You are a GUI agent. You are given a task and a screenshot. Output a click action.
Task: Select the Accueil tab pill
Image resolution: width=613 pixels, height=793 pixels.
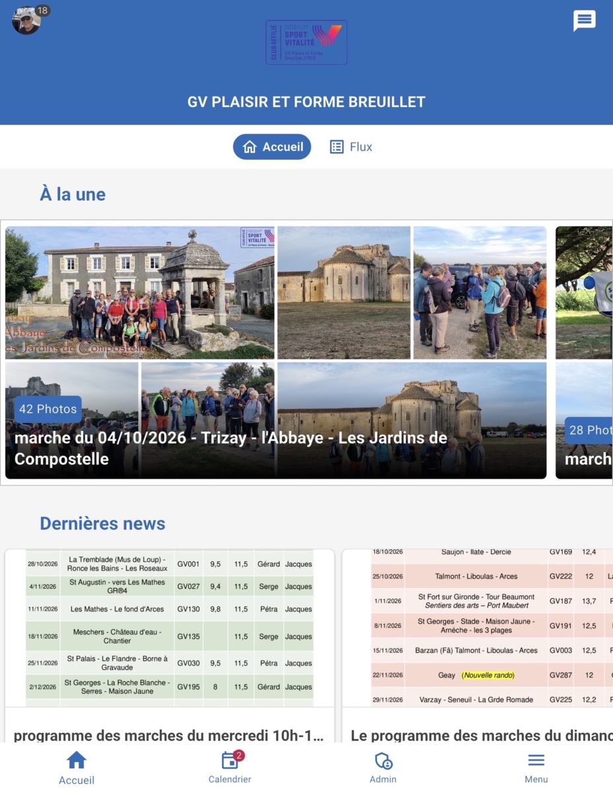pos(272,147)
